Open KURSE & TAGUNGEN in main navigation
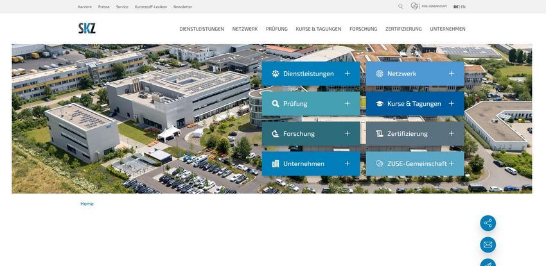546x266 pixels. (318, 29)
